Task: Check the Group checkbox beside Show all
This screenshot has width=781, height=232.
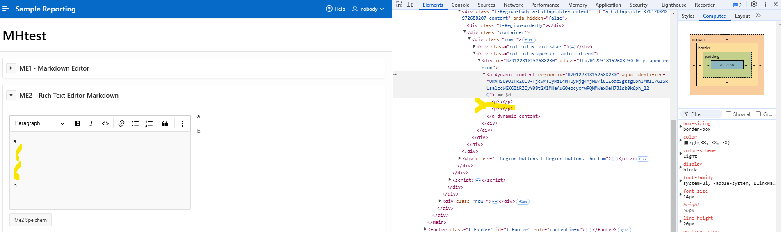Action: point(758,114)
